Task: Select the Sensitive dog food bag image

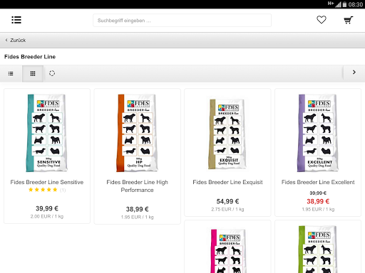Action: pyautogui.click(x=46, y=133)
